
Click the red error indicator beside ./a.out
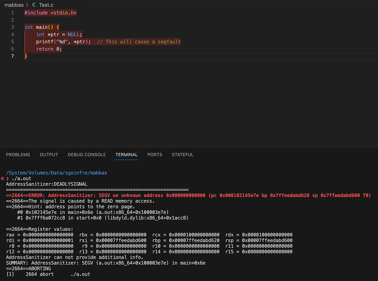(3, 178)
